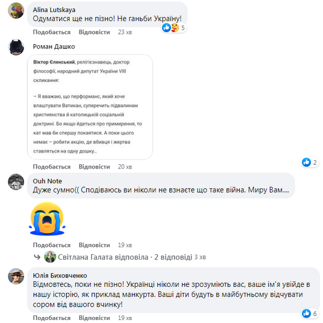Open Ouh Note's profile avatar
Viewport: 323px width, 323px height.
[16, 182]
